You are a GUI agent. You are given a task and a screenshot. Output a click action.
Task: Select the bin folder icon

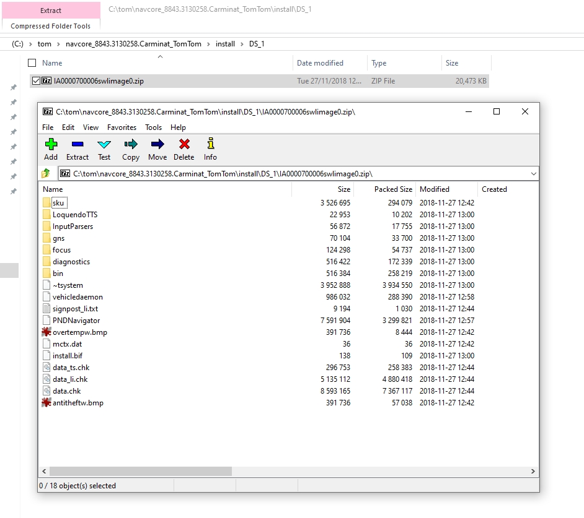(46, 274)
